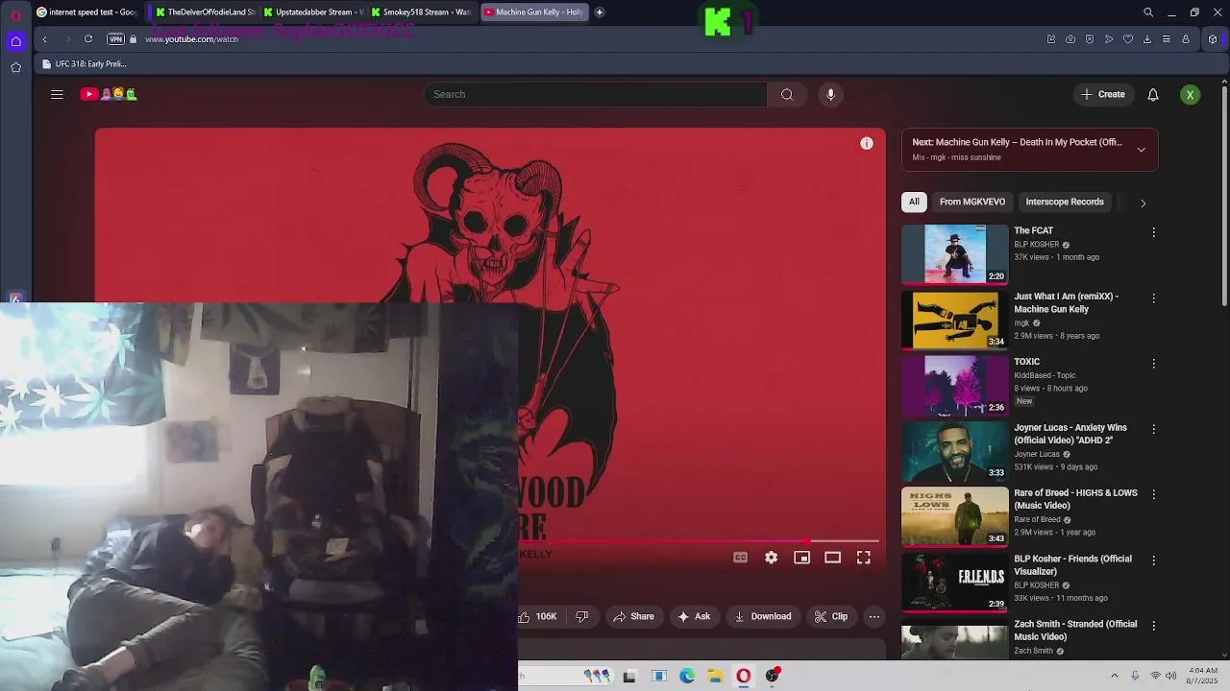Open YouTube notifications bell
Viewport: 1230px width, 691px height.
point(1153,94)
